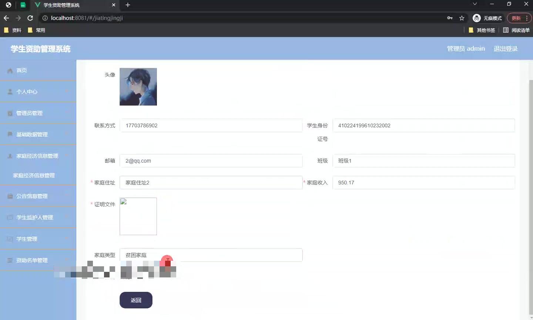Open the 学生管理 menu item

[38, 239]
